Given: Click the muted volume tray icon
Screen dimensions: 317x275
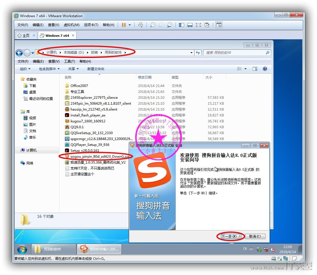Looking at the screenshot, I should tap(272, 249).
